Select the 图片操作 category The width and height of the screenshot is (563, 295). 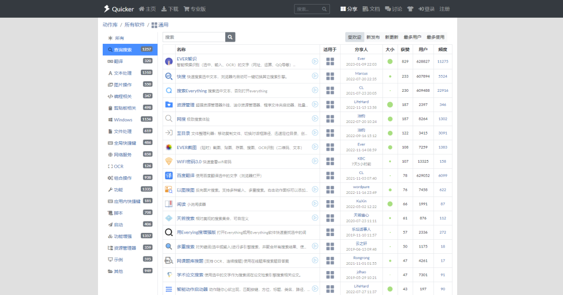click(x=130, y=85)
